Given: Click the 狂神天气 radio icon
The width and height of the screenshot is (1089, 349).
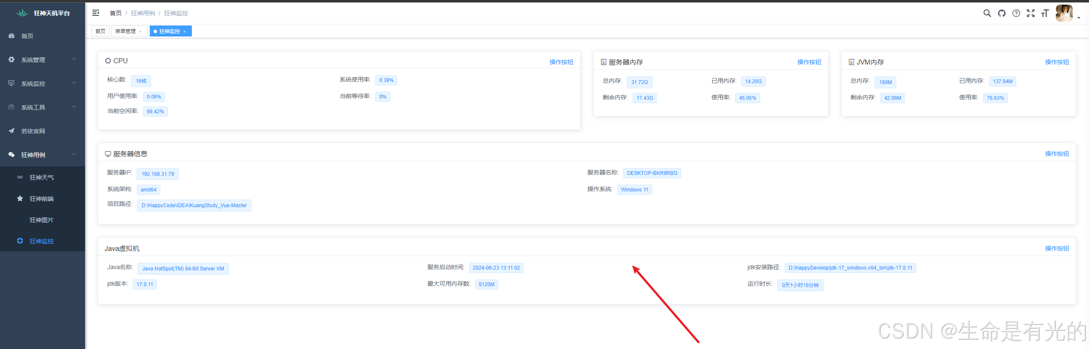Looking at the screenshot, I should [20, 177].
